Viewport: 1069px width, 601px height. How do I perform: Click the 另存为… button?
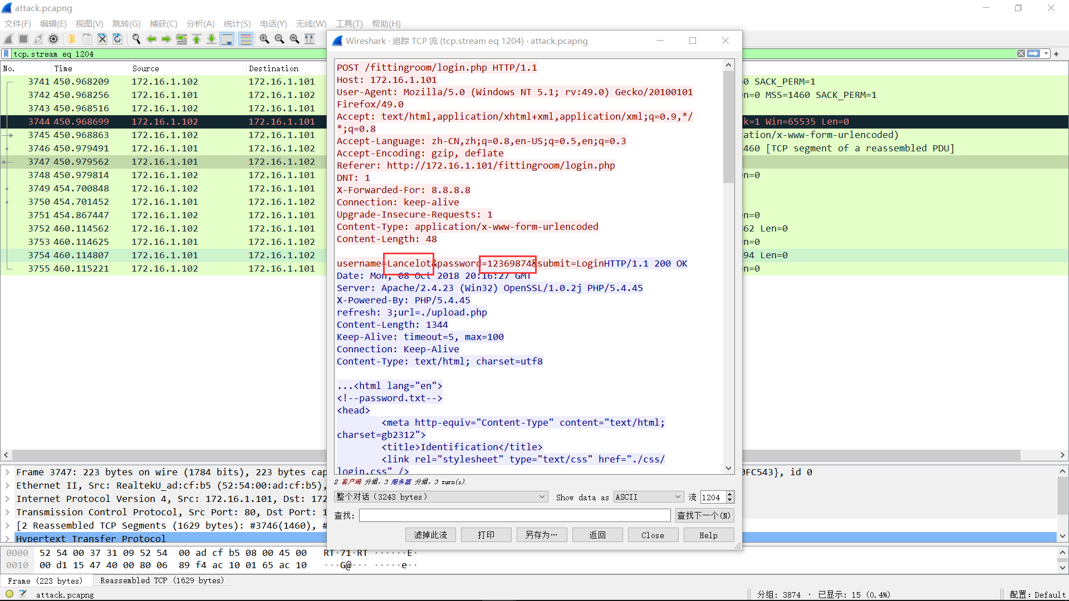coord(542,535)
